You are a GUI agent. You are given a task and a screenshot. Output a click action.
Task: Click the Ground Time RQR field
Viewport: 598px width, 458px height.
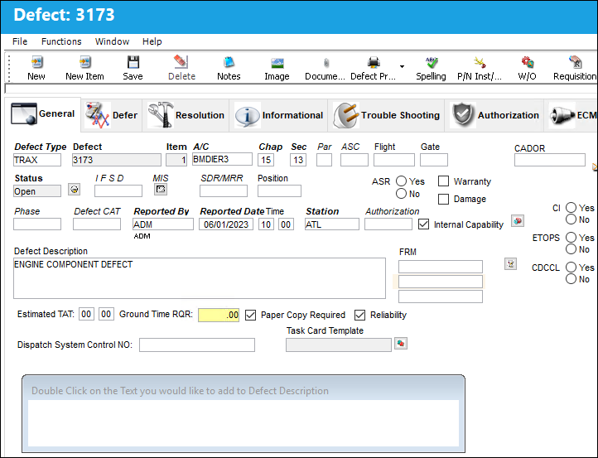tap(219, 315)
